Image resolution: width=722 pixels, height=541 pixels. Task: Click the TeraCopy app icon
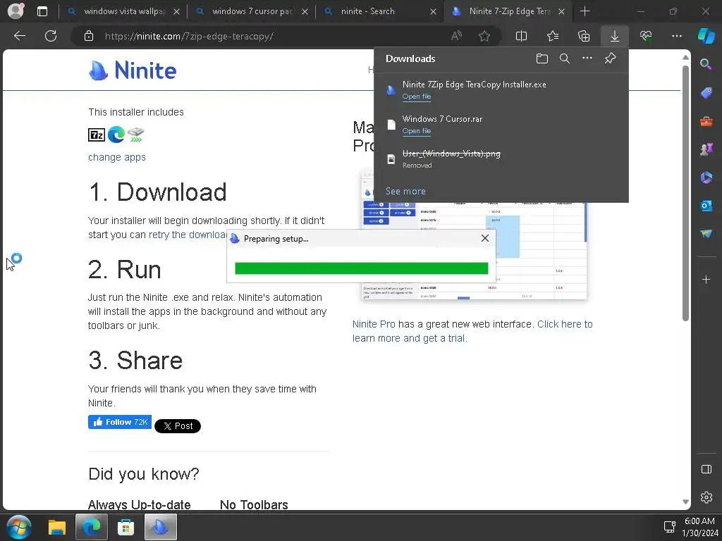(x=136, y=135)
